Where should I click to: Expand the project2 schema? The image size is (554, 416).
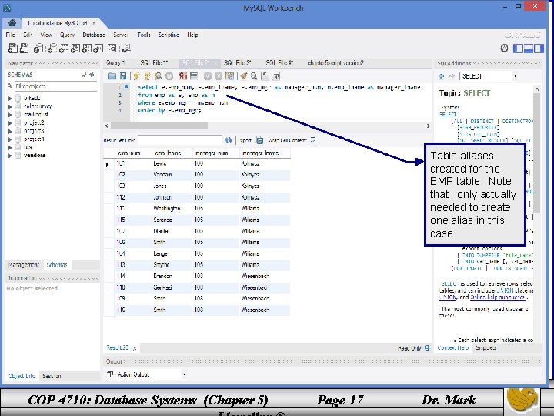tap(10, 123)
